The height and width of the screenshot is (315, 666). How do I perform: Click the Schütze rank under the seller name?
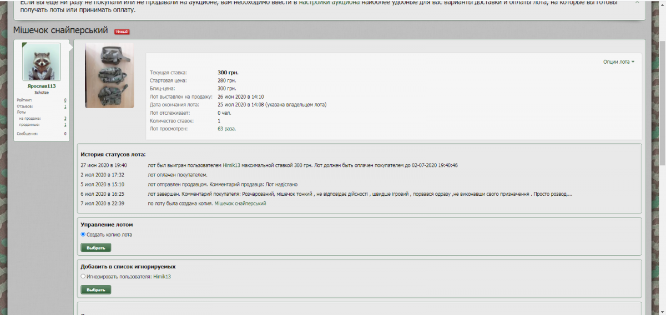42,93
